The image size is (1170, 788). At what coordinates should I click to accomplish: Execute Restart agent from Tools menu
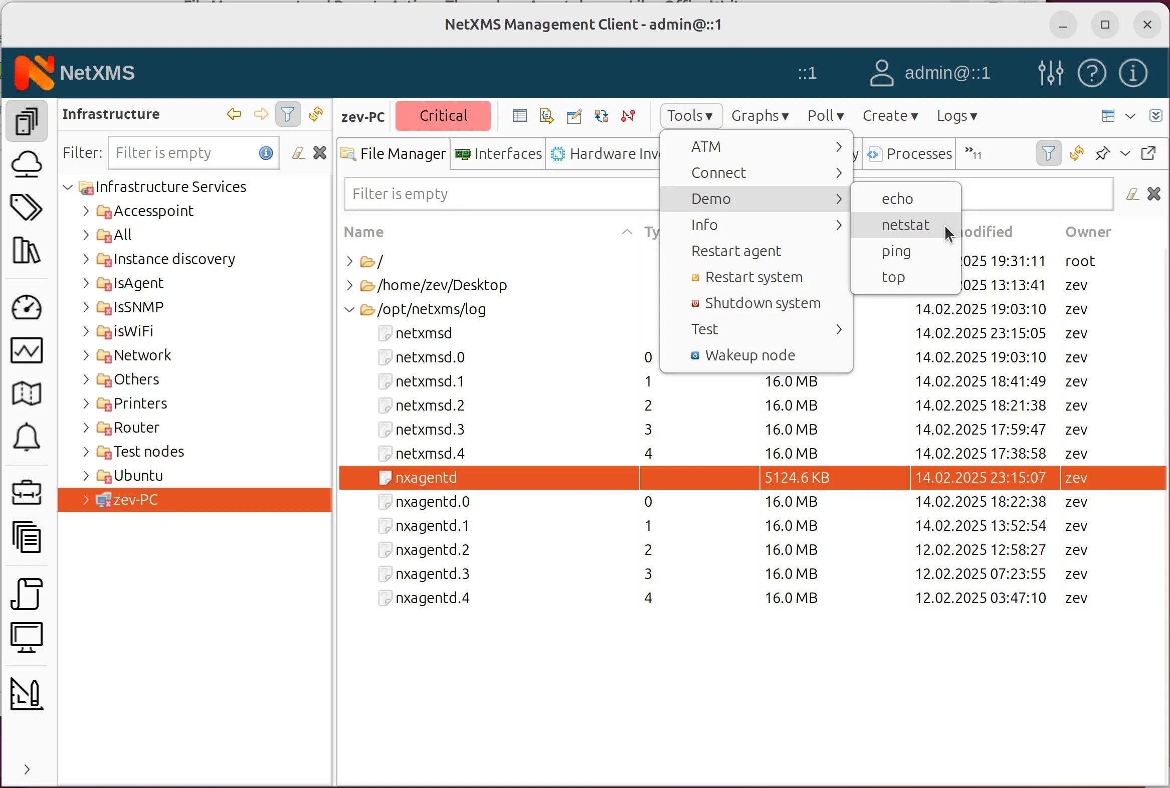tap(736, 251)
